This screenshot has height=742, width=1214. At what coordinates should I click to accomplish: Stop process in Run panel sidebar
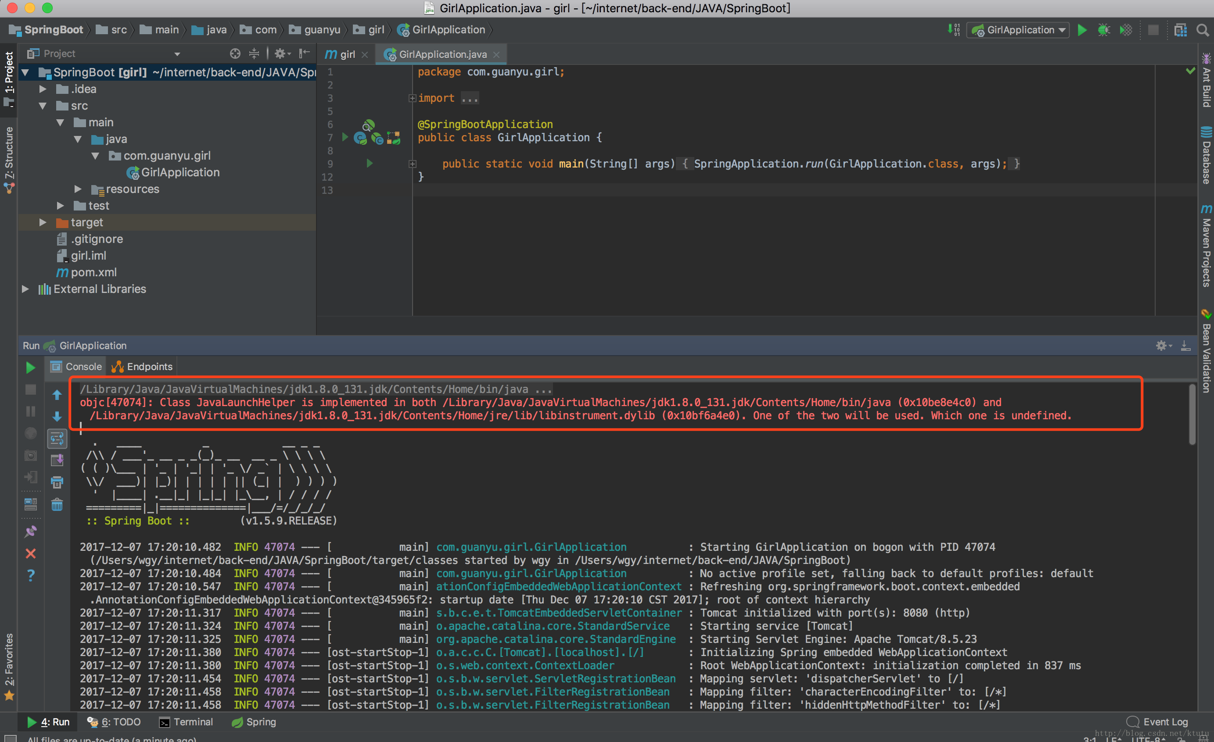point(31,389)
